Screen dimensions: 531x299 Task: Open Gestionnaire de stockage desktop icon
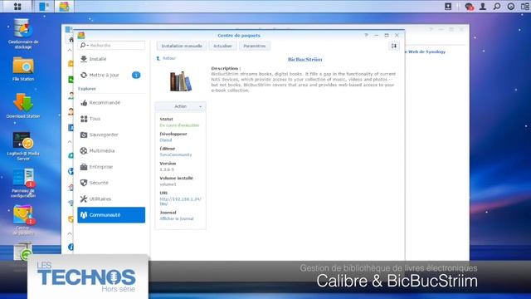(23, 34)
